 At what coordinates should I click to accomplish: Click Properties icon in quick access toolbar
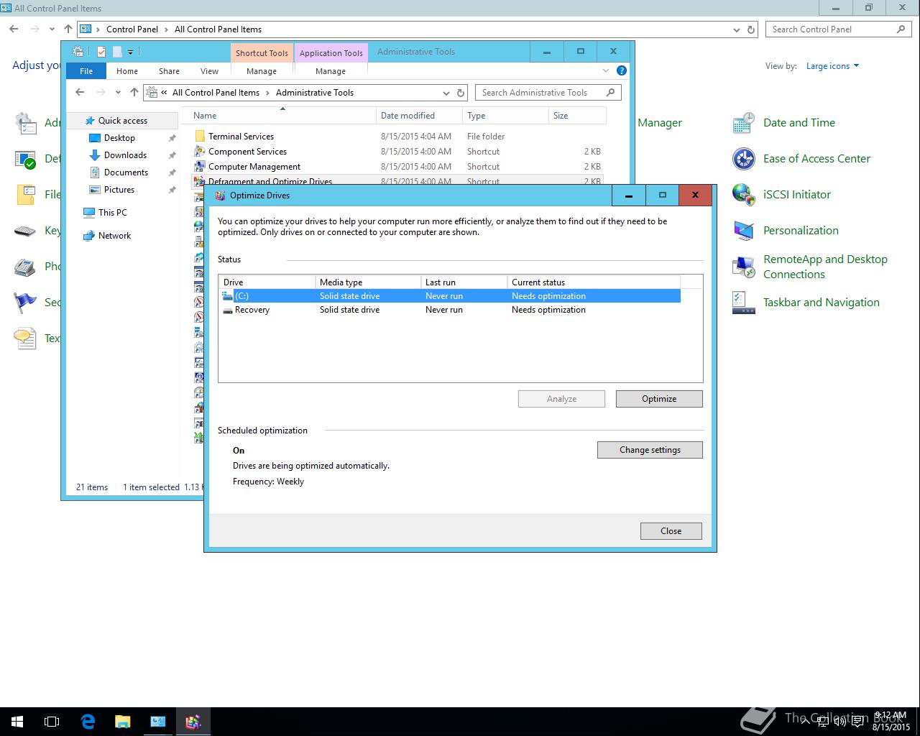101,52
